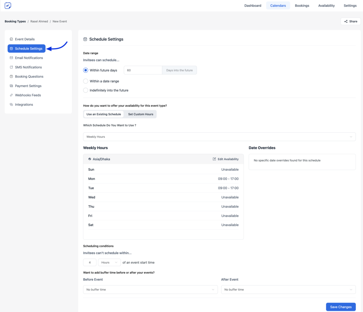The height and width of the screenshot is (312, 363).
Task: Select the Within future days option
Action: [x=85, y=70]
